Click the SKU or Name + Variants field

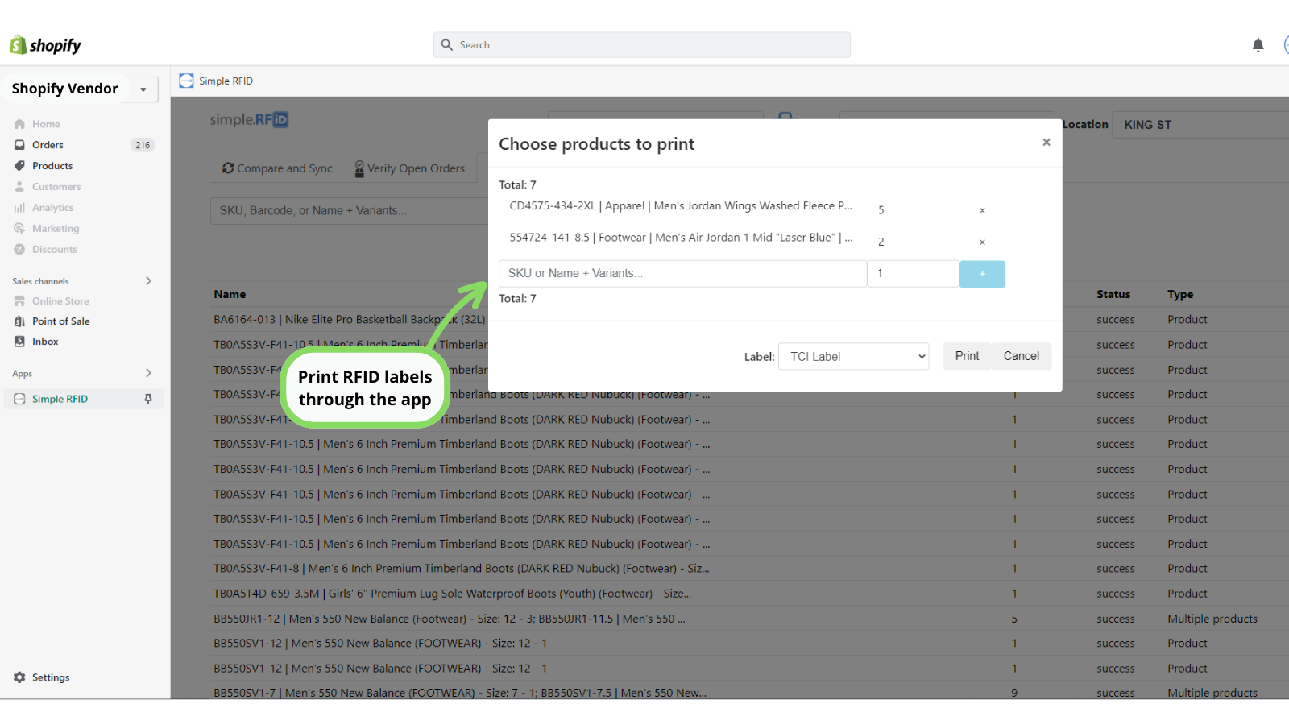tap(683, 274)
